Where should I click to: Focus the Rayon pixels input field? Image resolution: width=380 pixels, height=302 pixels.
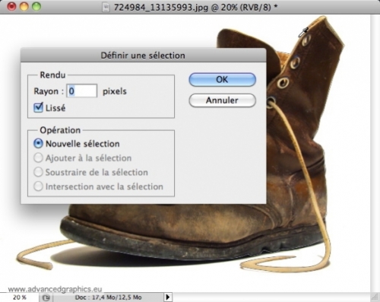coord(81,91)
